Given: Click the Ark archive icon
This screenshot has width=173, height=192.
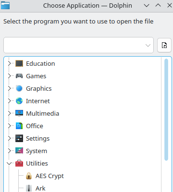Looking at the screenshot, I should pyautogui.click(x=29, y=188).
